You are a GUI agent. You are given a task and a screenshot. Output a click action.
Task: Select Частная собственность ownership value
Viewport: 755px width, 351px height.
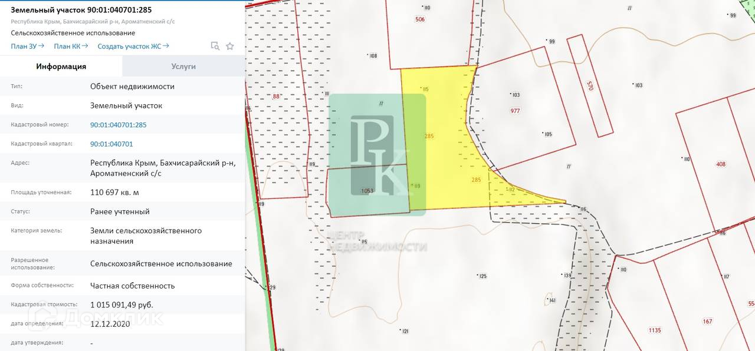(x=133, y=286)
